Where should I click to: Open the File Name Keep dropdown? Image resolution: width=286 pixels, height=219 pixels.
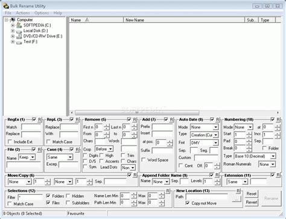pyautogui.click(x=33, y=157)
